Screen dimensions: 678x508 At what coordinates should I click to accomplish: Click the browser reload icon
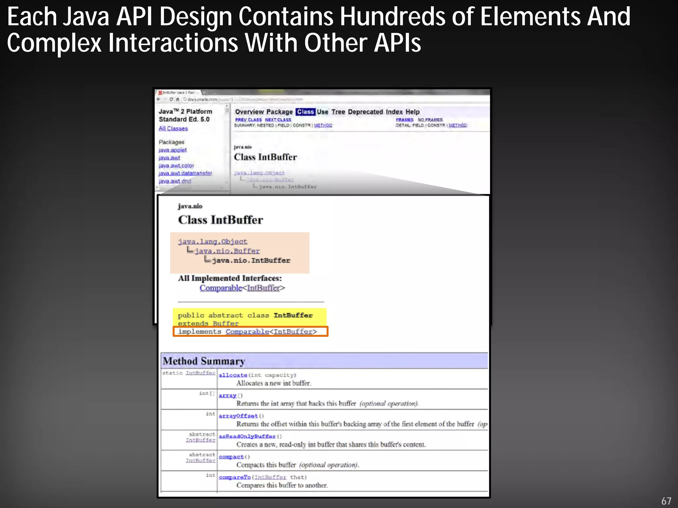point(171,99)
